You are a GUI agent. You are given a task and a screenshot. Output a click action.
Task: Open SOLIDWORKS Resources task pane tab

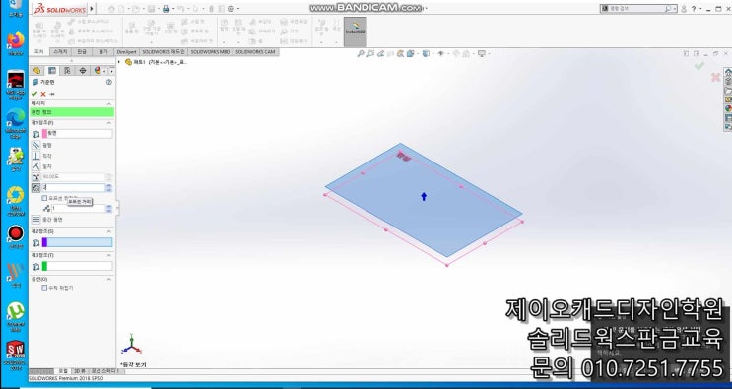pos(728,72)
